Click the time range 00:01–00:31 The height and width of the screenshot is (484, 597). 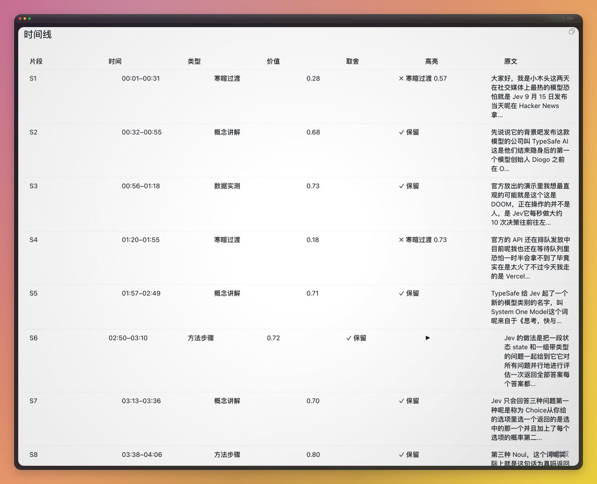[141, 79]
